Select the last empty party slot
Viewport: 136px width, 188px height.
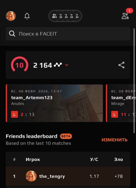77,16
